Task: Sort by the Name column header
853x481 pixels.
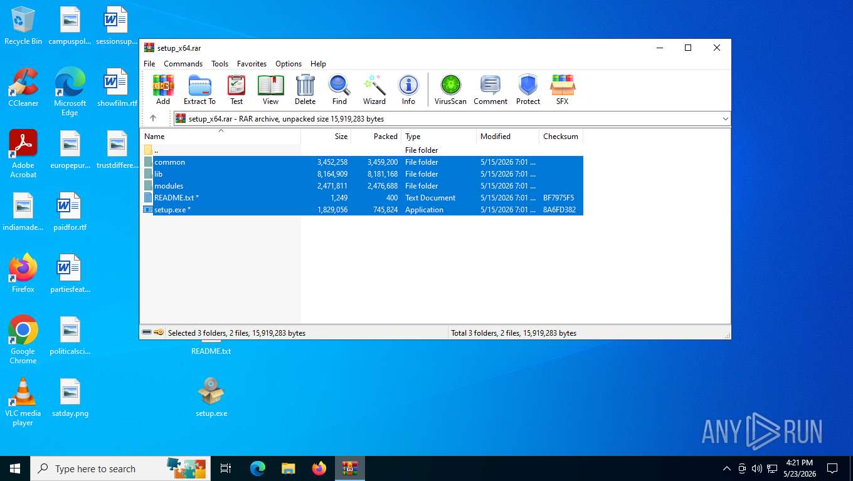Action: 220,137
